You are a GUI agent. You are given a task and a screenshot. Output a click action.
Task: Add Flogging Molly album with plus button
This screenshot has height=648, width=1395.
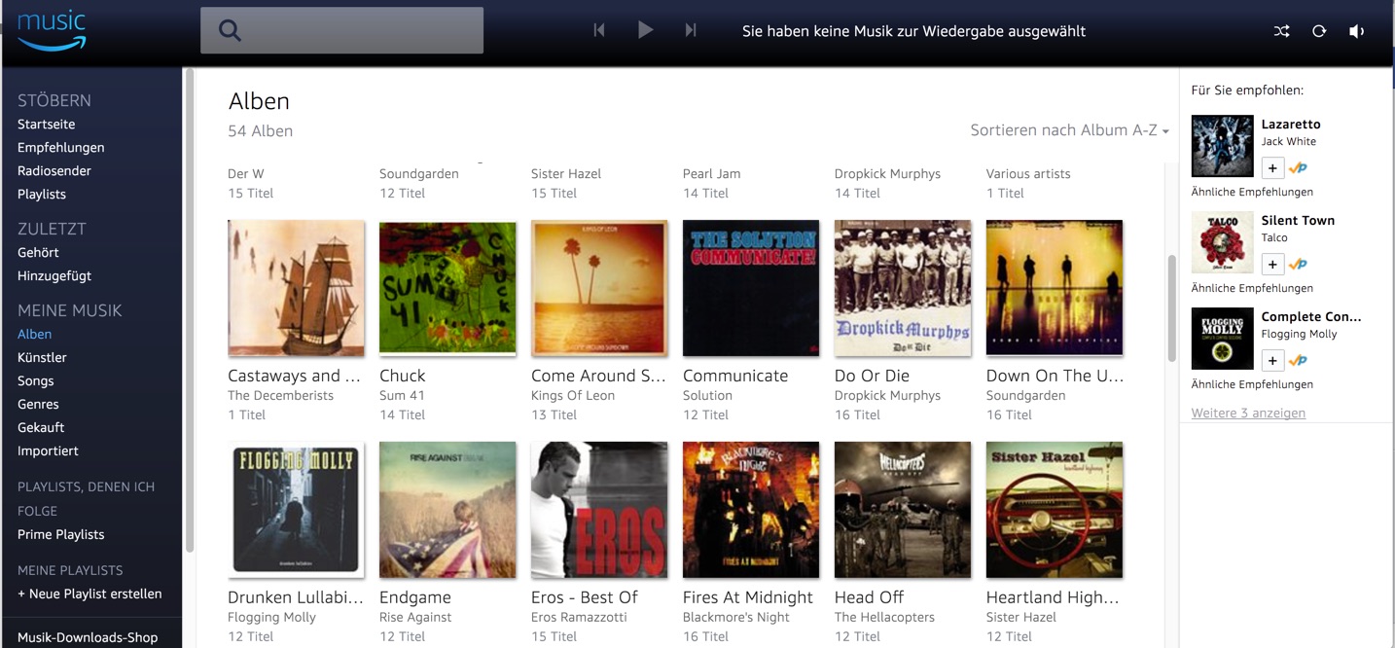tap(1272, 360)
